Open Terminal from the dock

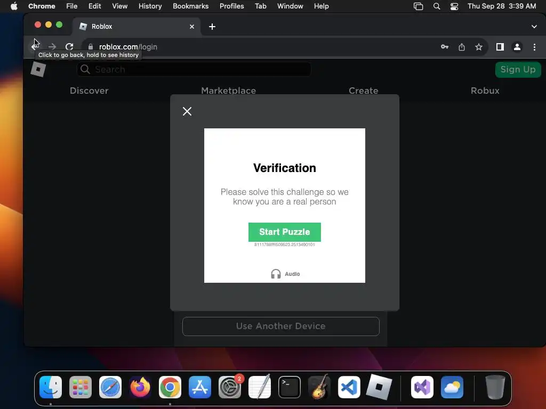pyautogui.click(x=290, y=387)
